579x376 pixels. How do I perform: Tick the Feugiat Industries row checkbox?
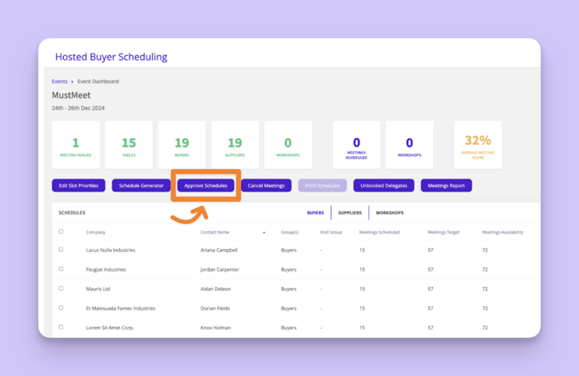point(61,269)
